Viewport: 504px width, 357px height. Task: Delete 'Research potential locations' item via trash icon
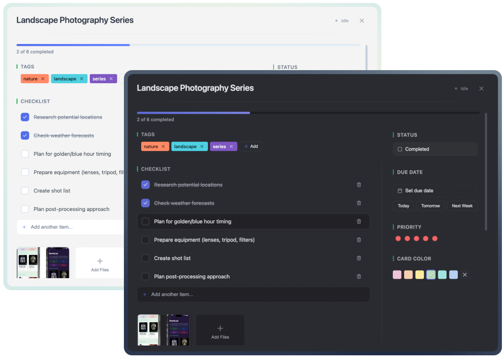(359, 185)
